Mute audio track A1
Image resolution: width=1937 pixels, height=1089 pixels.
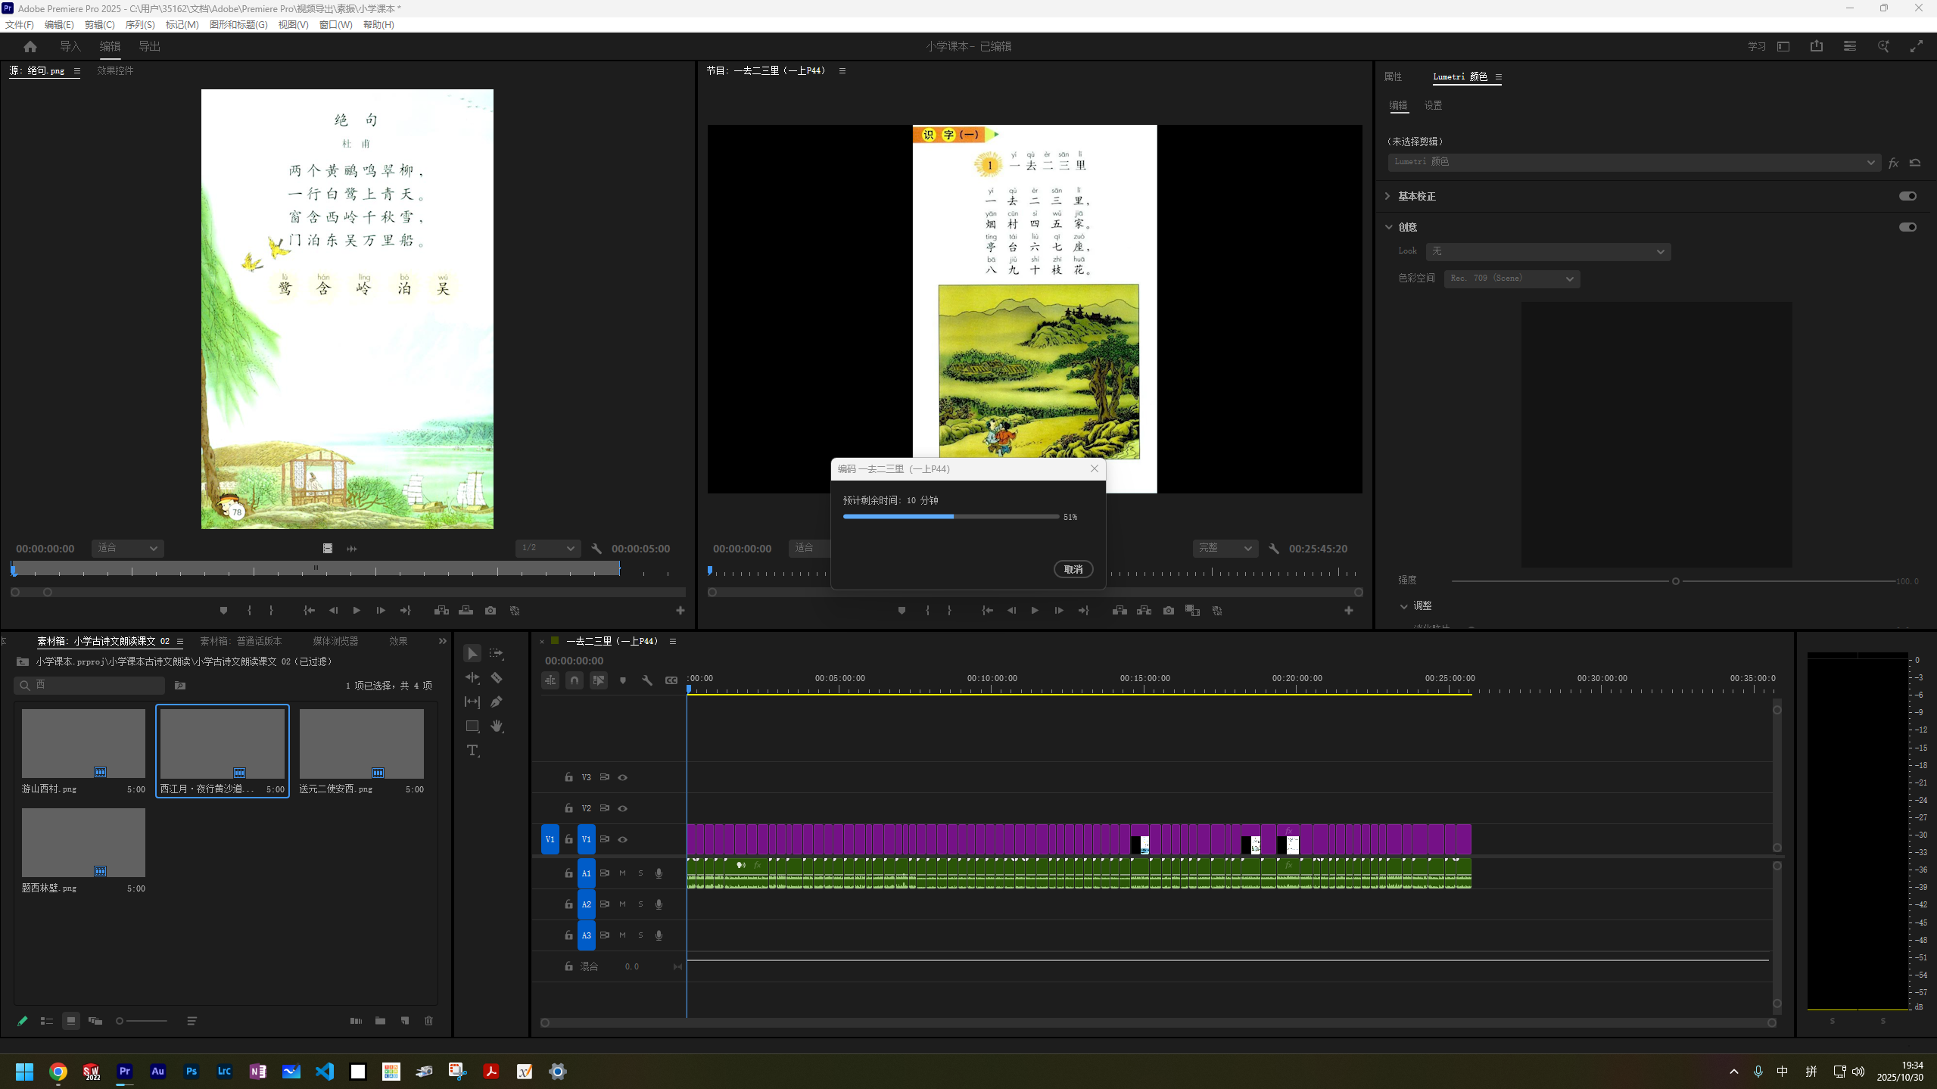(622, 873)
